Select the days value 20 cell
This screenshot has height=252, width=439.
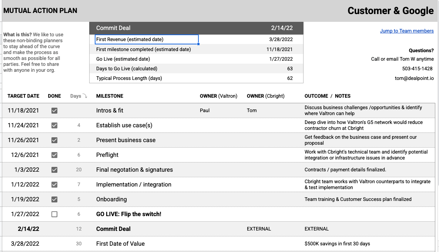click(x=79, y=170)
